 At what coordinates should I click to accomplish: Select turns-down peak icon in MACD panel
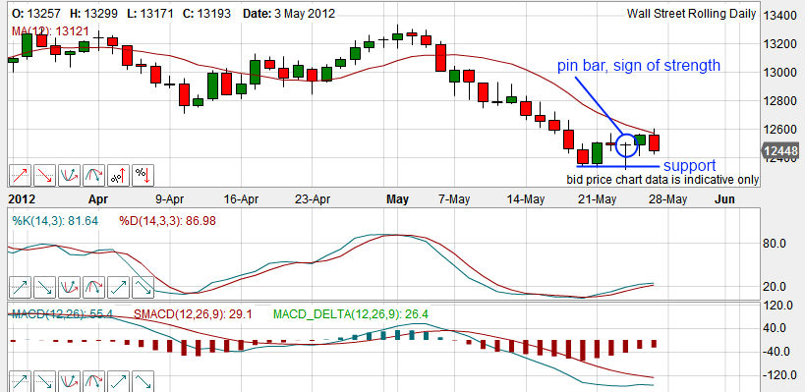(x=94, y=382)
